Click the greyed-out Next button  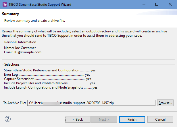[104, 119]
